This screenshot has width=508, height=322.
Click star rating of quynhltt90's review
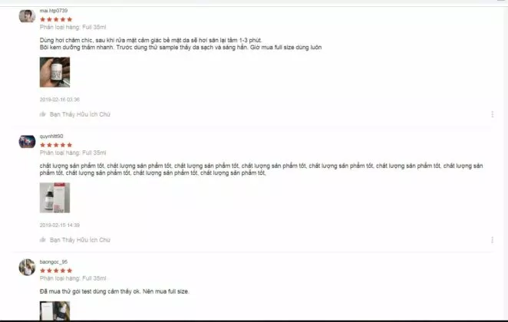56,145
